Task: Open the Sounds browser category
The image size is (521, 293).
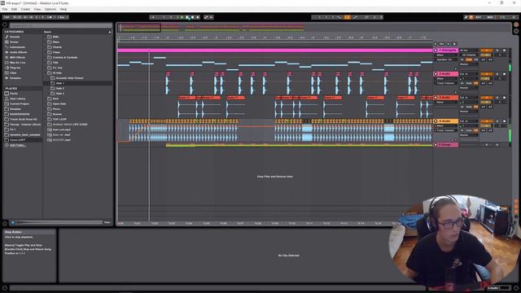Action: (15, 37)
